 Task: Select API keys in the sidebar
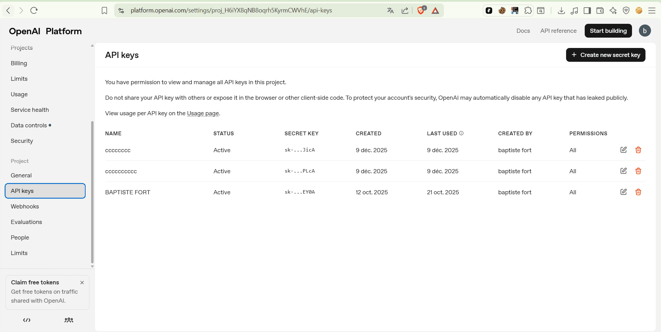tap(45, 191)
